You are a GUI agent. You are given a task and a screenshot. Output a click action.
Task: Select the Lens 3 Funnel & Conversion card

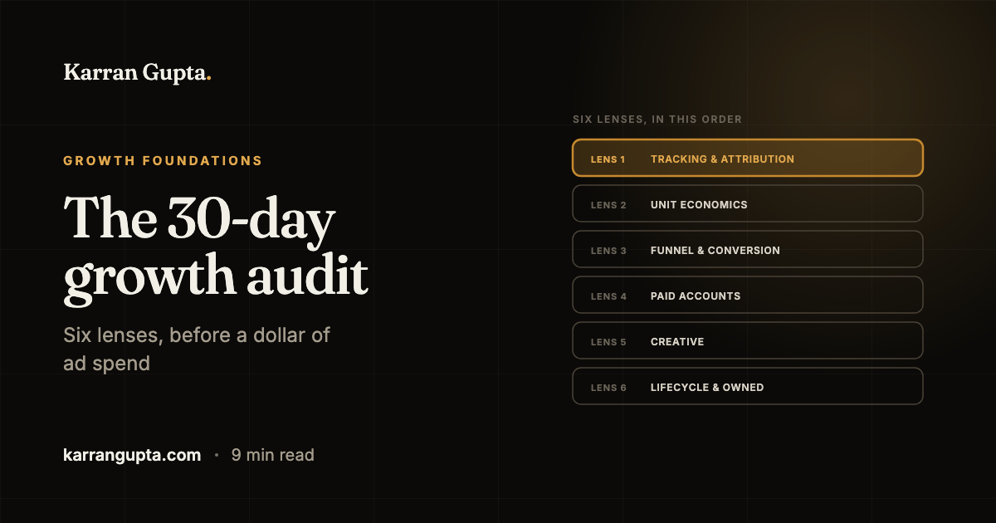(x=748, y=249)
